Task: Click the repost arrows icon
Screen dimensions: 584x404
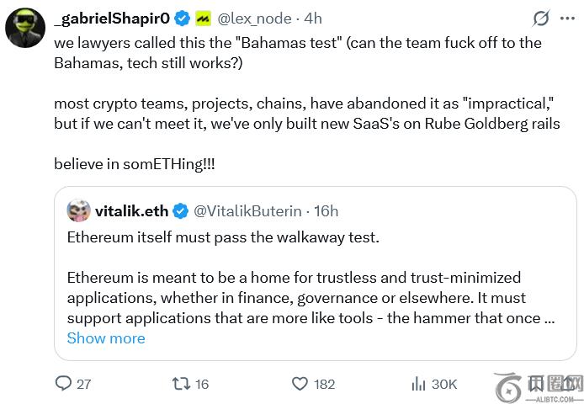Action: pyautogui.click(x=179, y=384)
